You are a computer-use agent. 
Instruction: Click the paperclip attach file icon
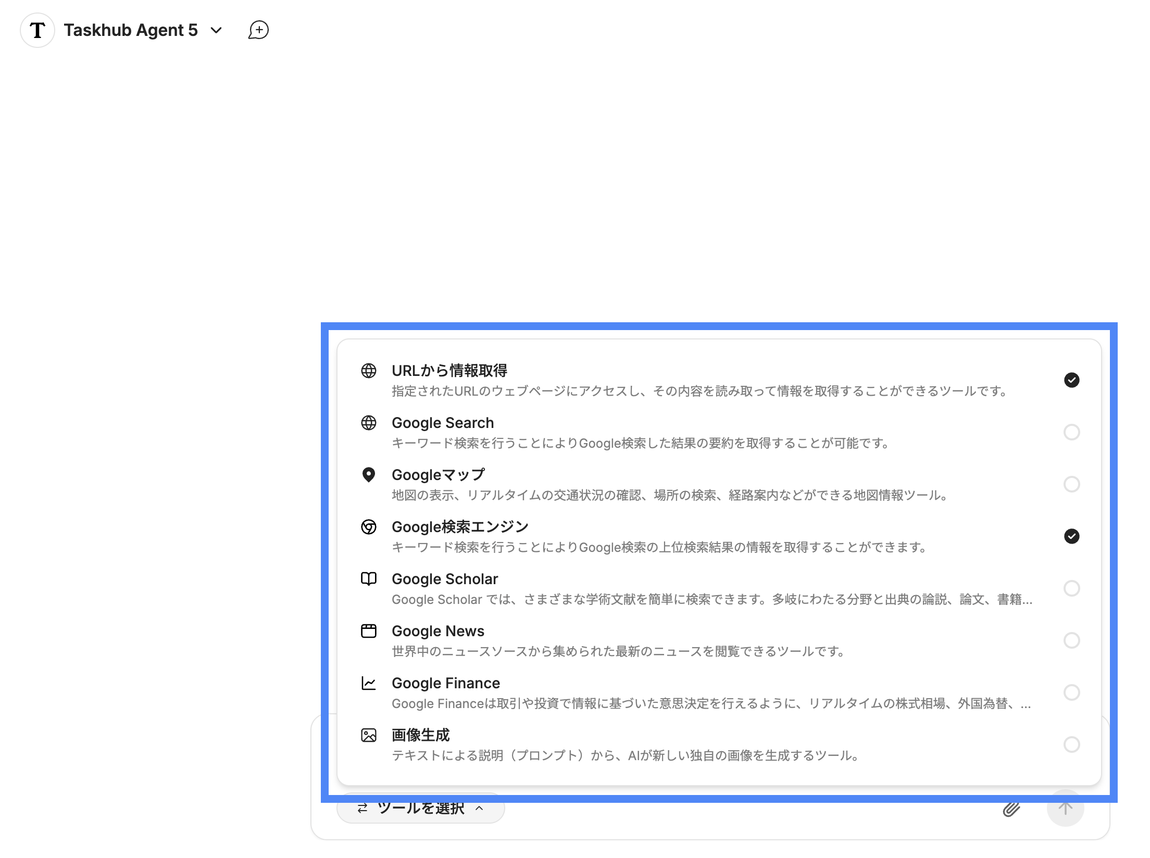point(1011,809)
